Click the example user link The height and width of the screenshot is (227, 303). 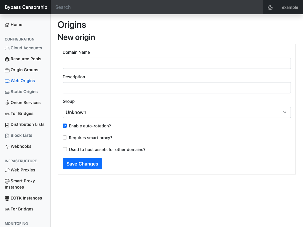[290, 7]
